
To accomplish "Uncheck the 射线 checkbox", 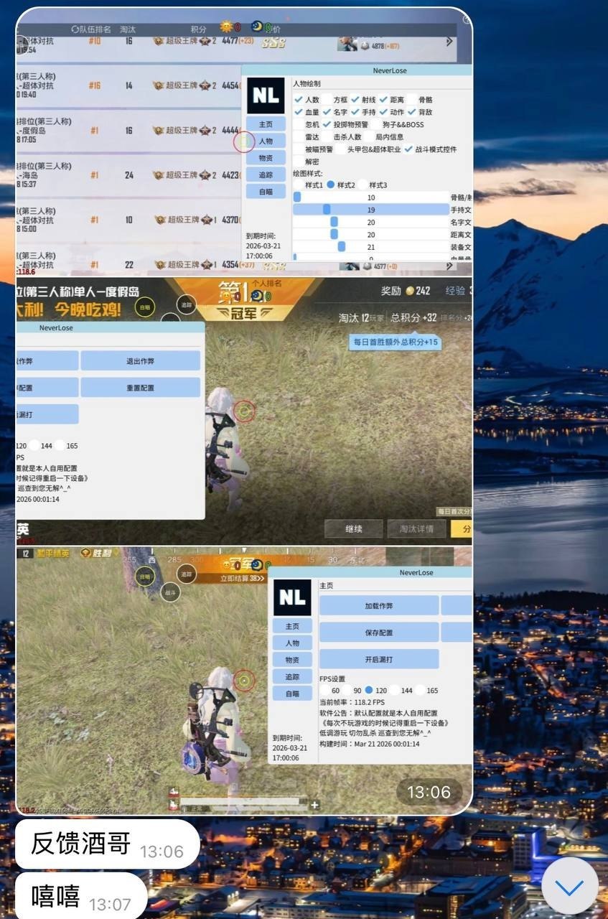I will click(x=355, y=100).
